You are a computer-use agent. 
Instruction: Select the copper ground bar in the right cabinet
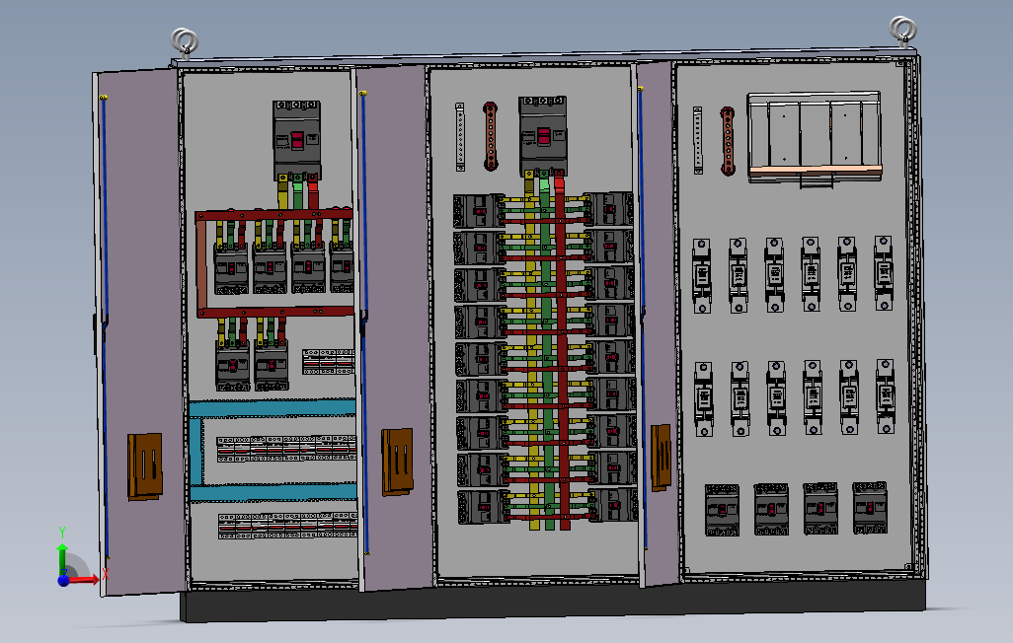coord(728,141)
